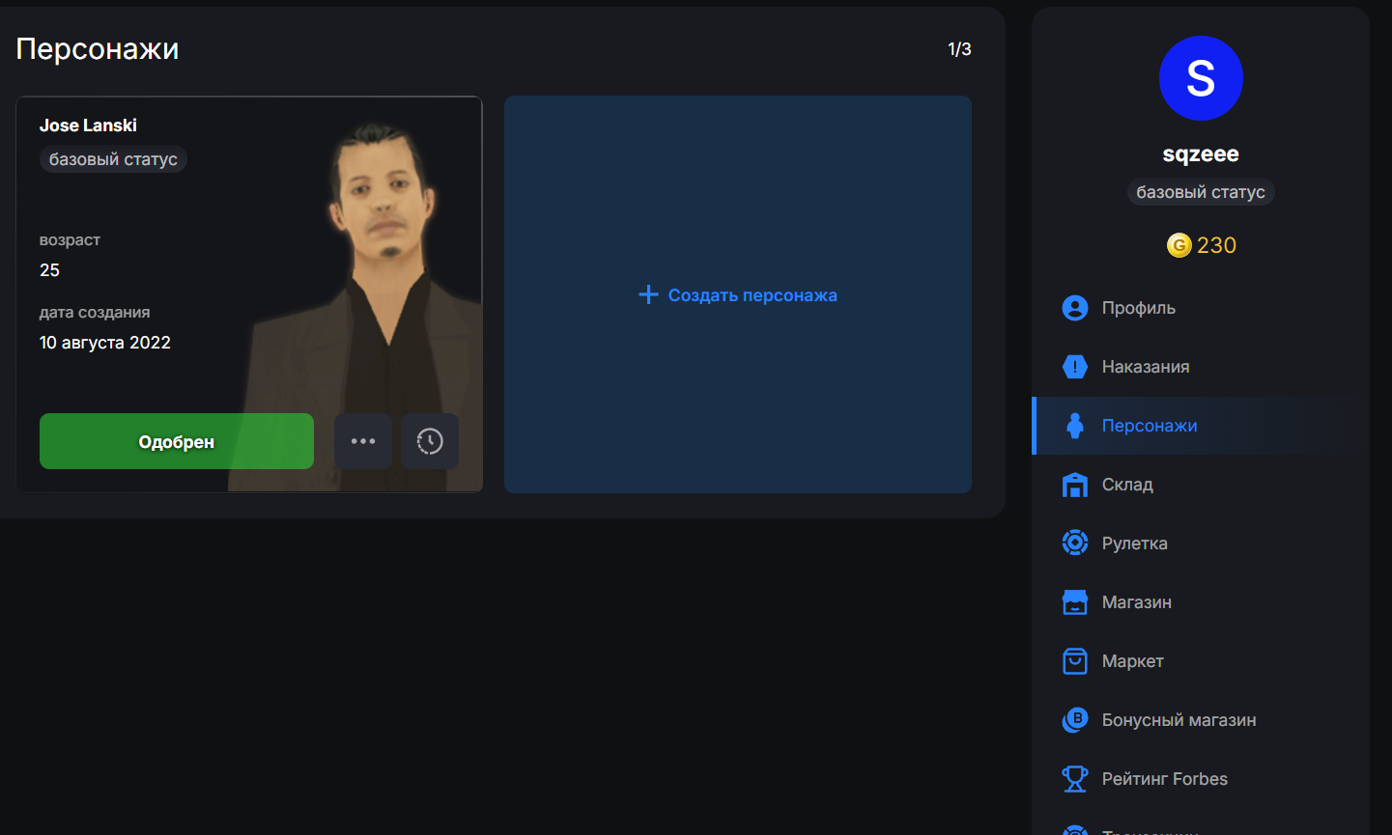The image size is (1392, 835).
Task: Click the age value 25
Action: click(49, 270)
